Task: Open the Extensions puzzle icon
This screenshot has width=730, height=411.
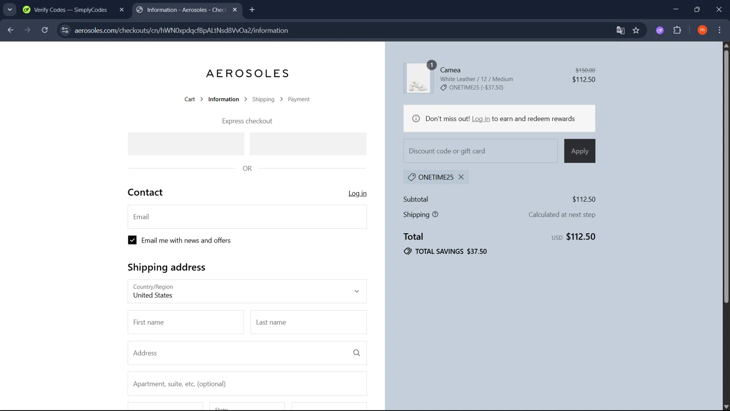Action: [677, 30]
